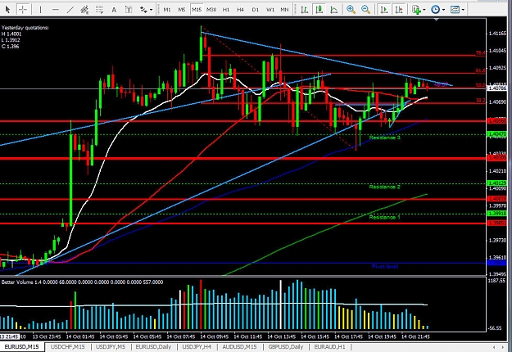The width and height of the screenshot is (512, 352).
Task: Toggle chart shift from right edge
Action: pos(399,10)
